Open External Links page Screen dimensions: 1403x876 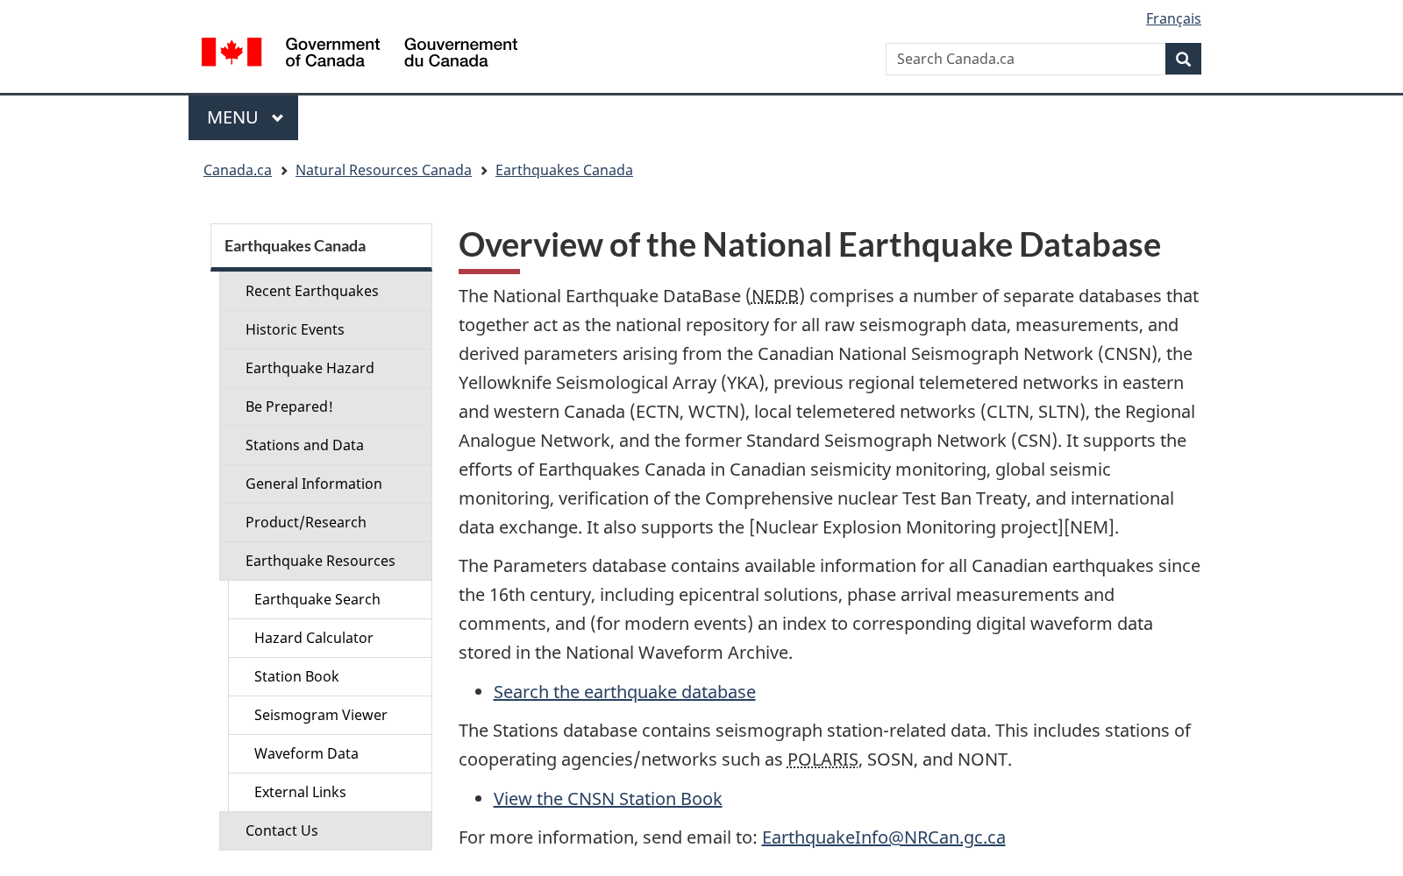click(x=330, y=792)
